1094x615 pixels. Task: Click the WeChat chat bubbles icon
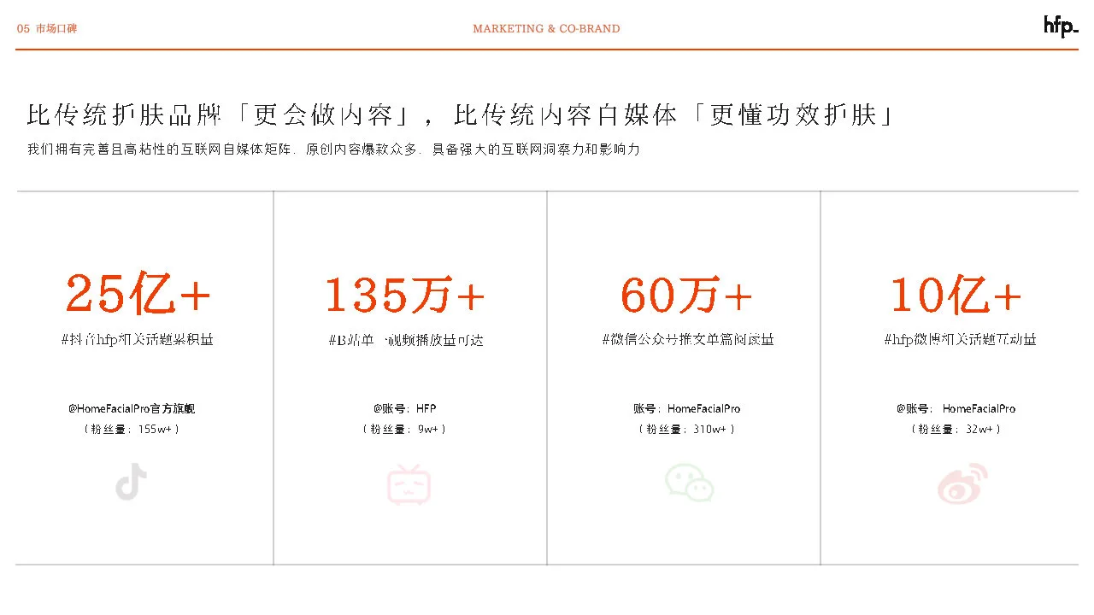pyautogui.click(x=689, y=482)
